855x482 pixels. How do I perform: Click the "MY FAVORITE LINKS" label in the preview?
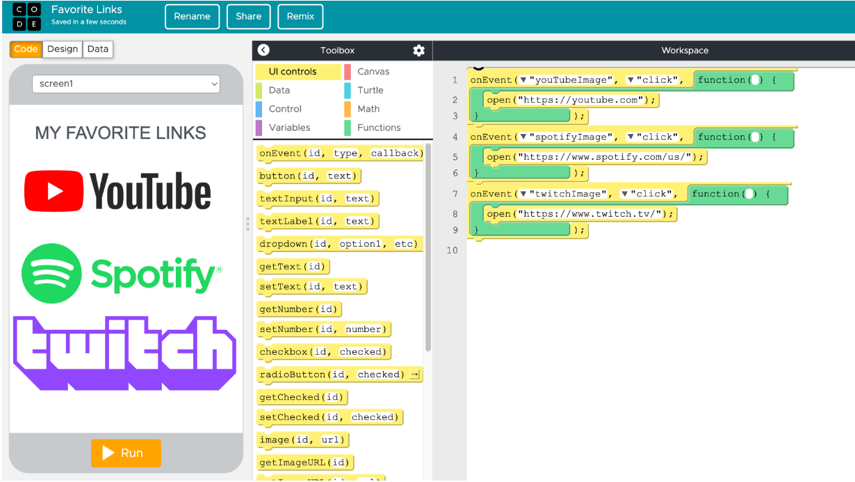(121, 133)
